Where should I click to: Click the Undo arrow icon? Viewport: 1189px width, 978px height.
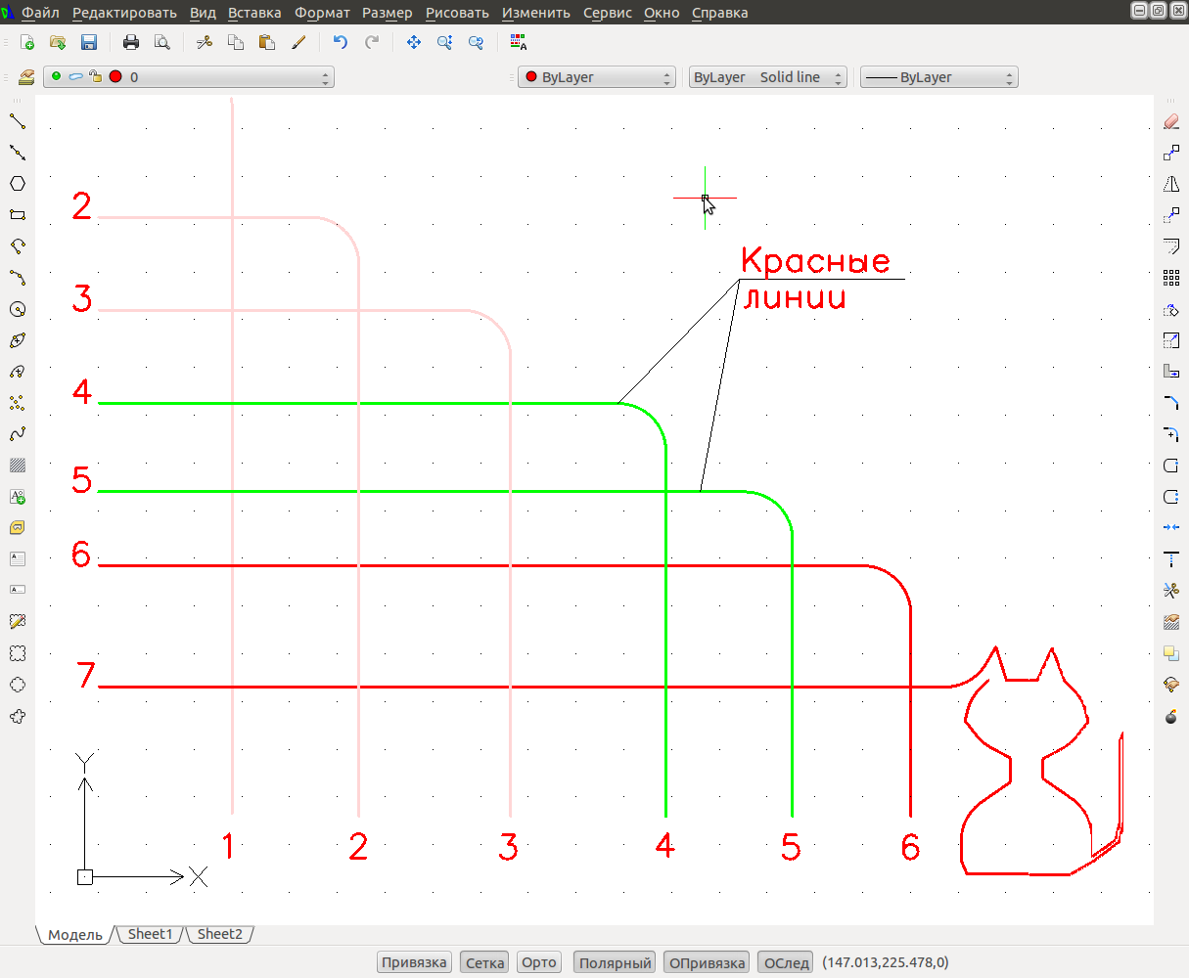pos(341,43)
